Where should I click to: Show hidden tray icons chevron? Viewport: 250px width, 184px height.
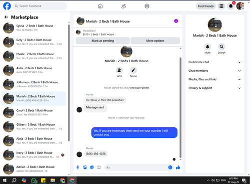pos(208,180)
